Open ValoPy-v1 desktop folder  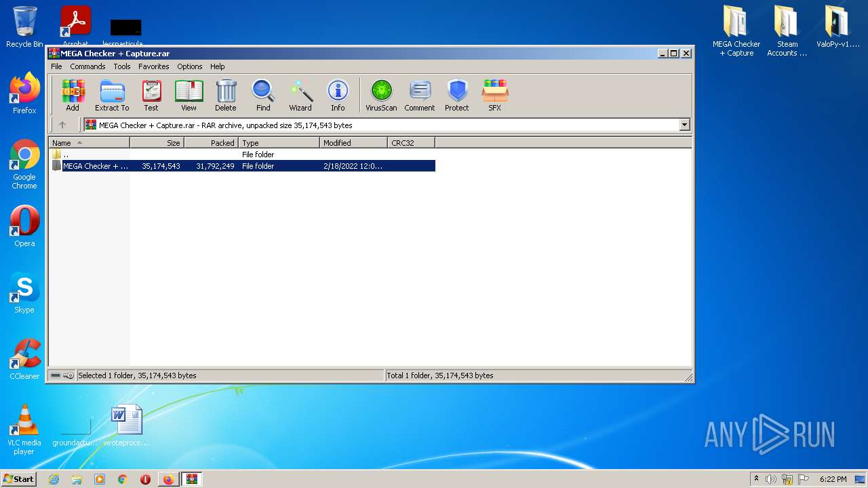click(837, 27)
